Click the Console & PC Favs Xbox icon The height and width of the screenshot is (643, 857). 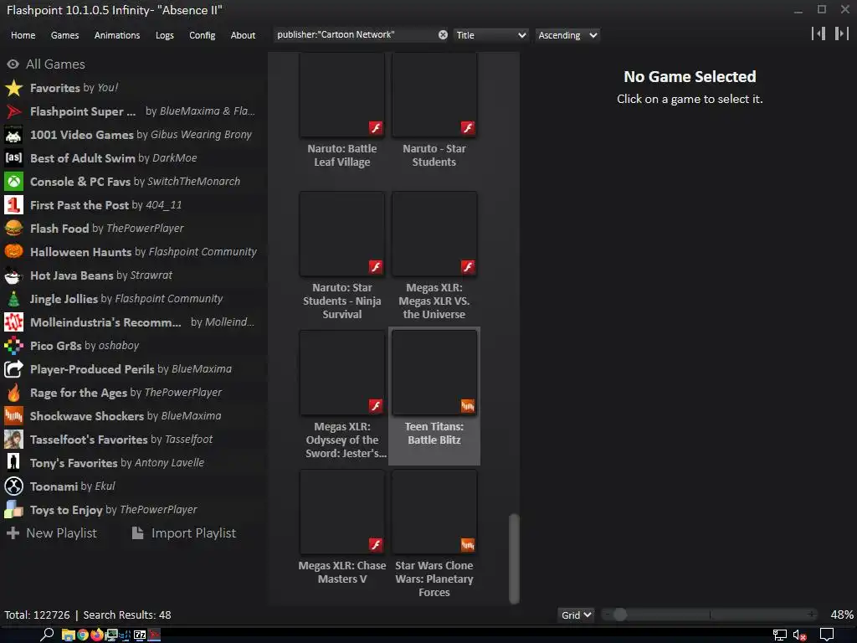[13, 182]
